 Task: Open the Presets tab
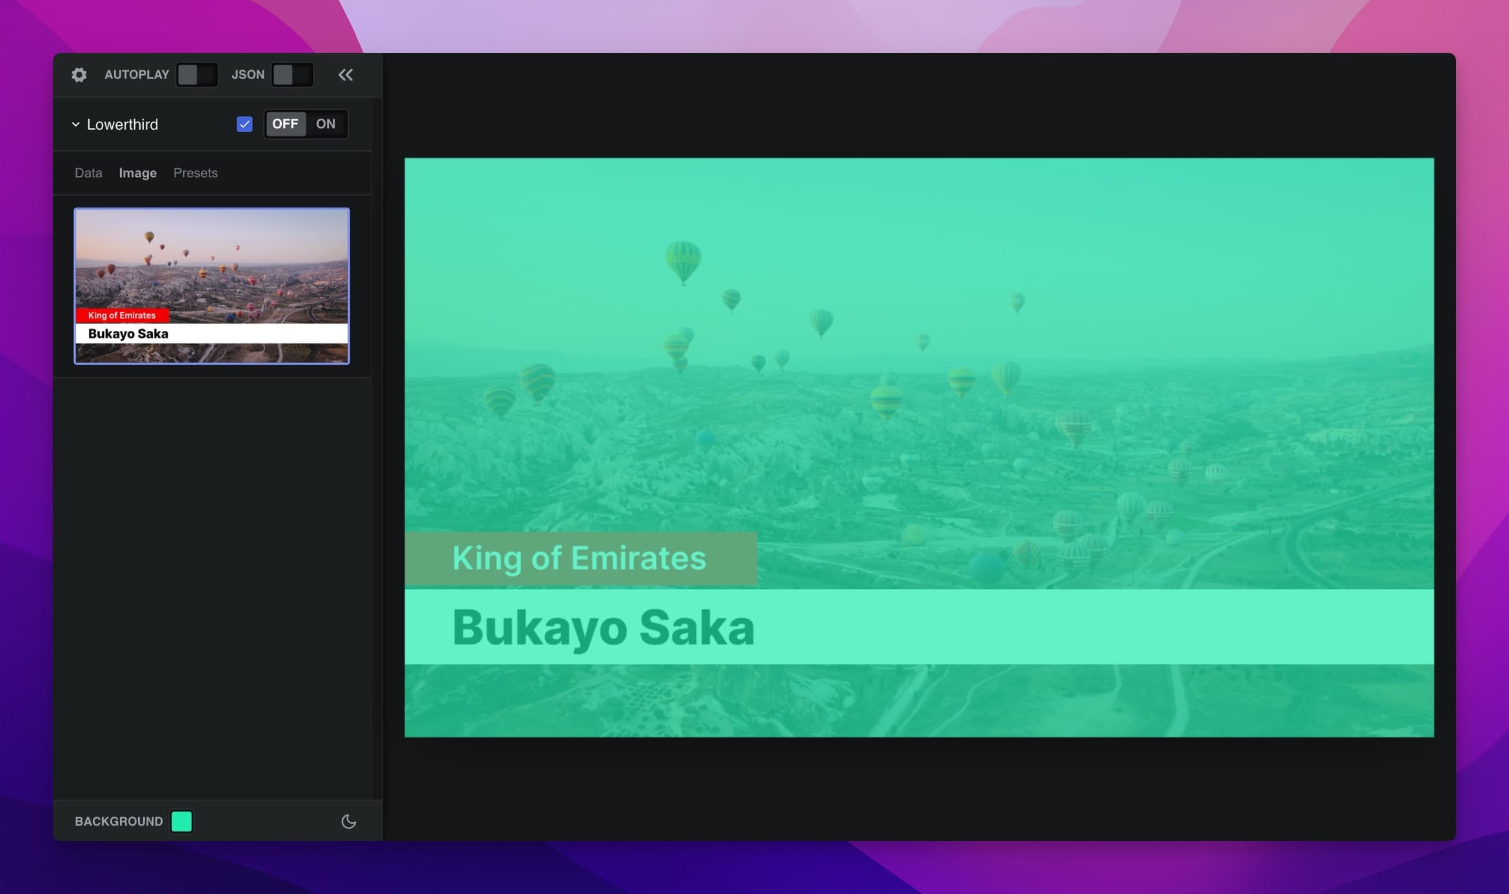point(195,173)
